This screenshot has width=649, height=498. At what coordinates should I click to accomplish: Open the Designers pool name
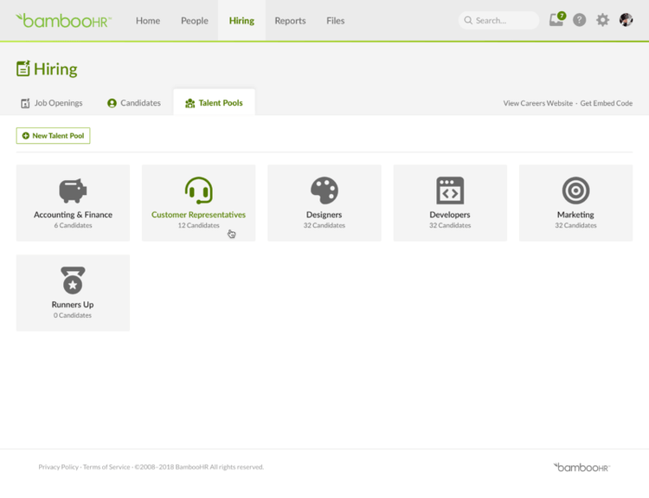tap(324, 215)
